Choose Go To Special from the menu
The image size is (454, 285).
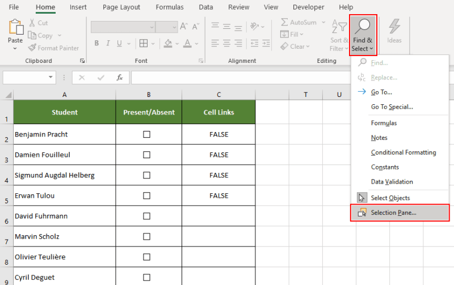click(x=400, y=107)
